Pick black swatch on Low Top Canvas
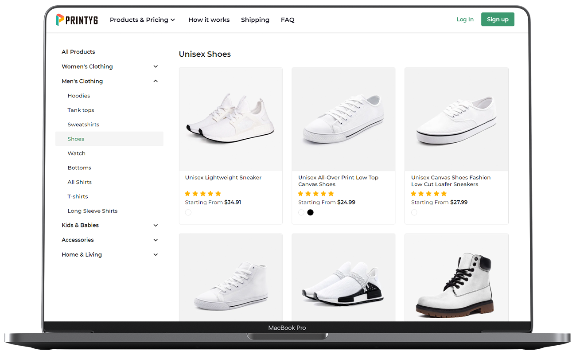 [x=311, y=212]
